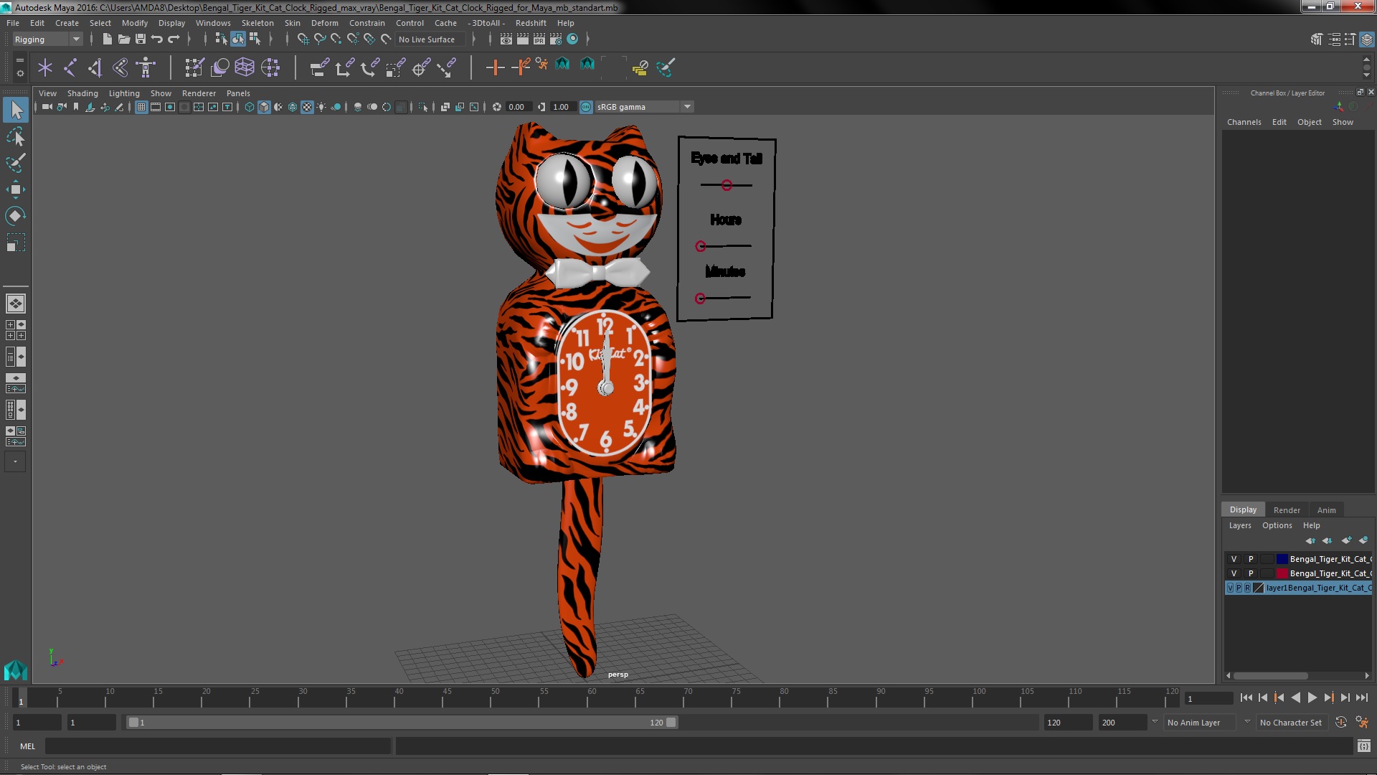Select camera icon in viewport panel toolbar
The image size is (1377, 775).
coord(47,107)
